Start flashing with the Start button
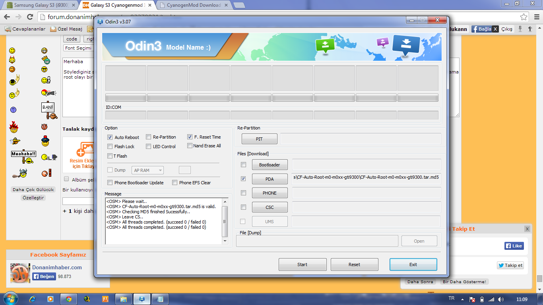 (303, 264)
